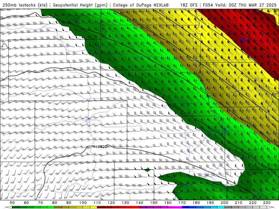Click the legend value '80'
Screen dimensions: 279x209
55,203
